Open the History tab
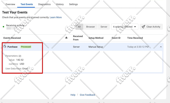The width and height of the screenshot is (170, 103). tap(60, 4)
